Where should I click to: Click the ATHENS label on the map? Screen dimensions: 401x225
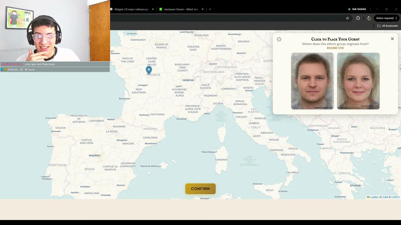point(355,185)
